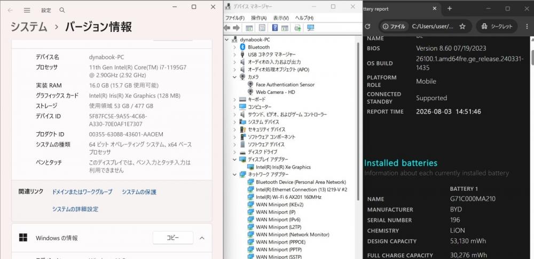This screenshot has height=259, width=534.
Task: Open システムの保護 link
Action: (139, 192)
